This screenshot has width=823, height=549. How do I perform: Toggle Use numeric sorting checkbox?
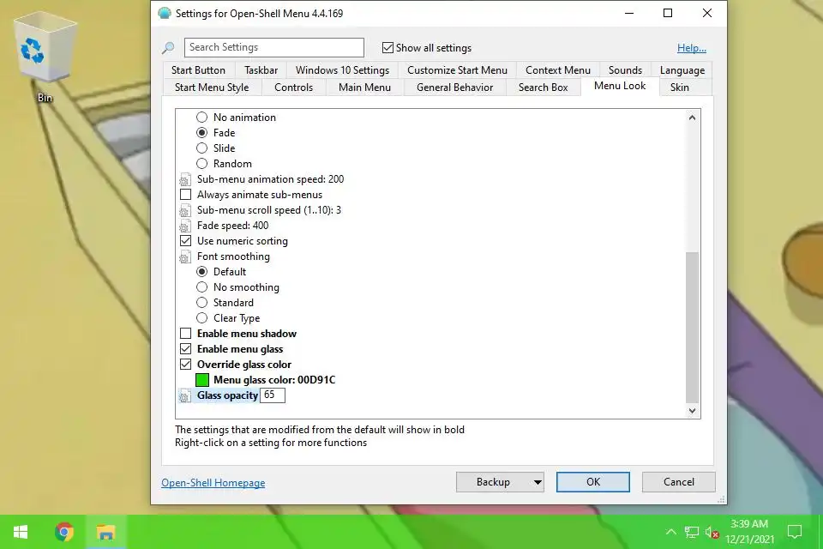185,240
